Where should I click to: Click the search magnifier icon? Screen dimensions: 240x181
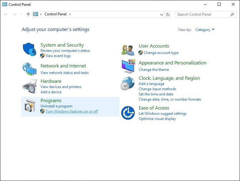pos(232,14)
